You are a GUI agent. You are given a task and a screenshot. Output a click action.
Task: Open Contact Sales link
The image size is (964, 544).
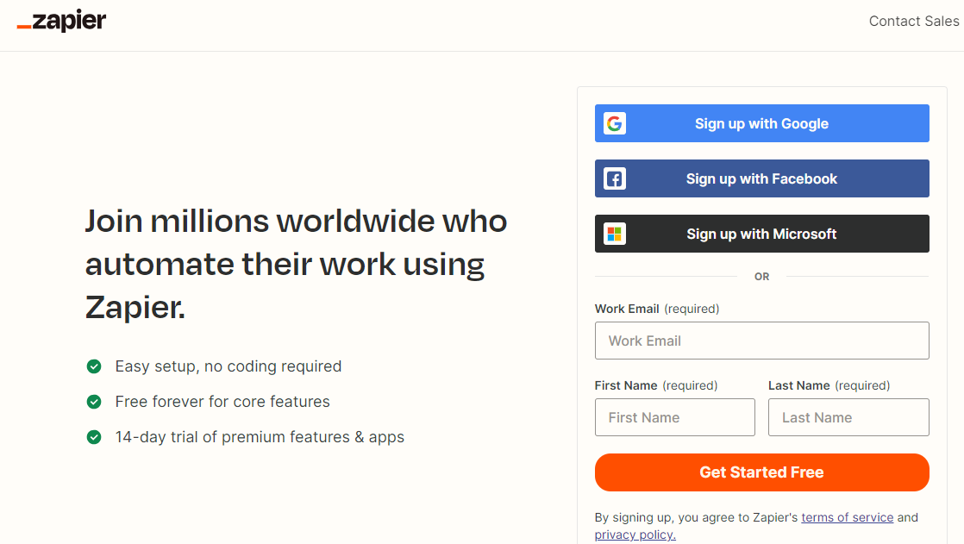914,21
